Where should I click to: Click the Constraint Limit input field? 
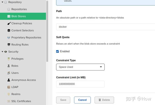[80, 84]
